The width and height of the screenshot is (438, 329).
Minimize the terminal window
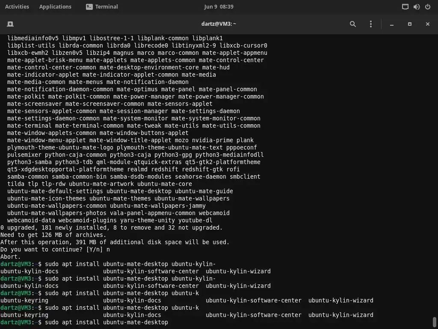click(x=392, y=24)
